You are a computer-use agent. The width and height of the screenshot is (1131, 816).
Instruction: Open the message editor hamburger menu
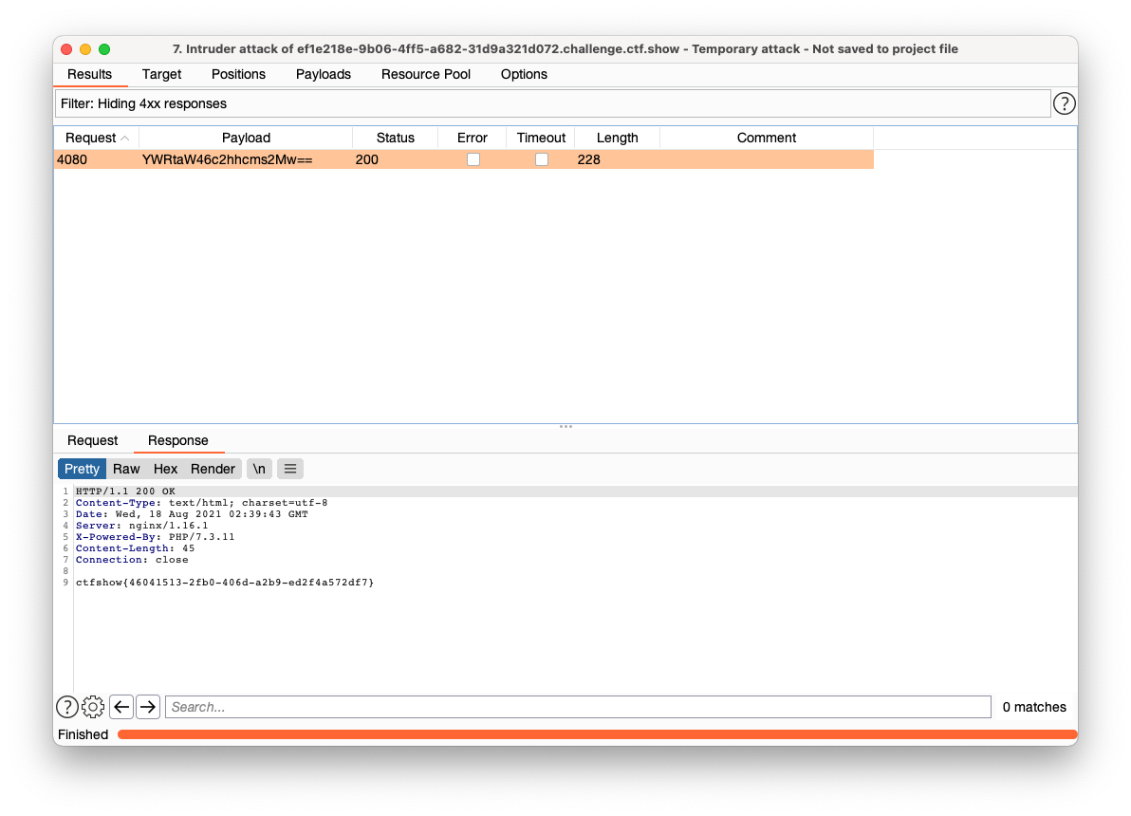[x=290, y=469]
